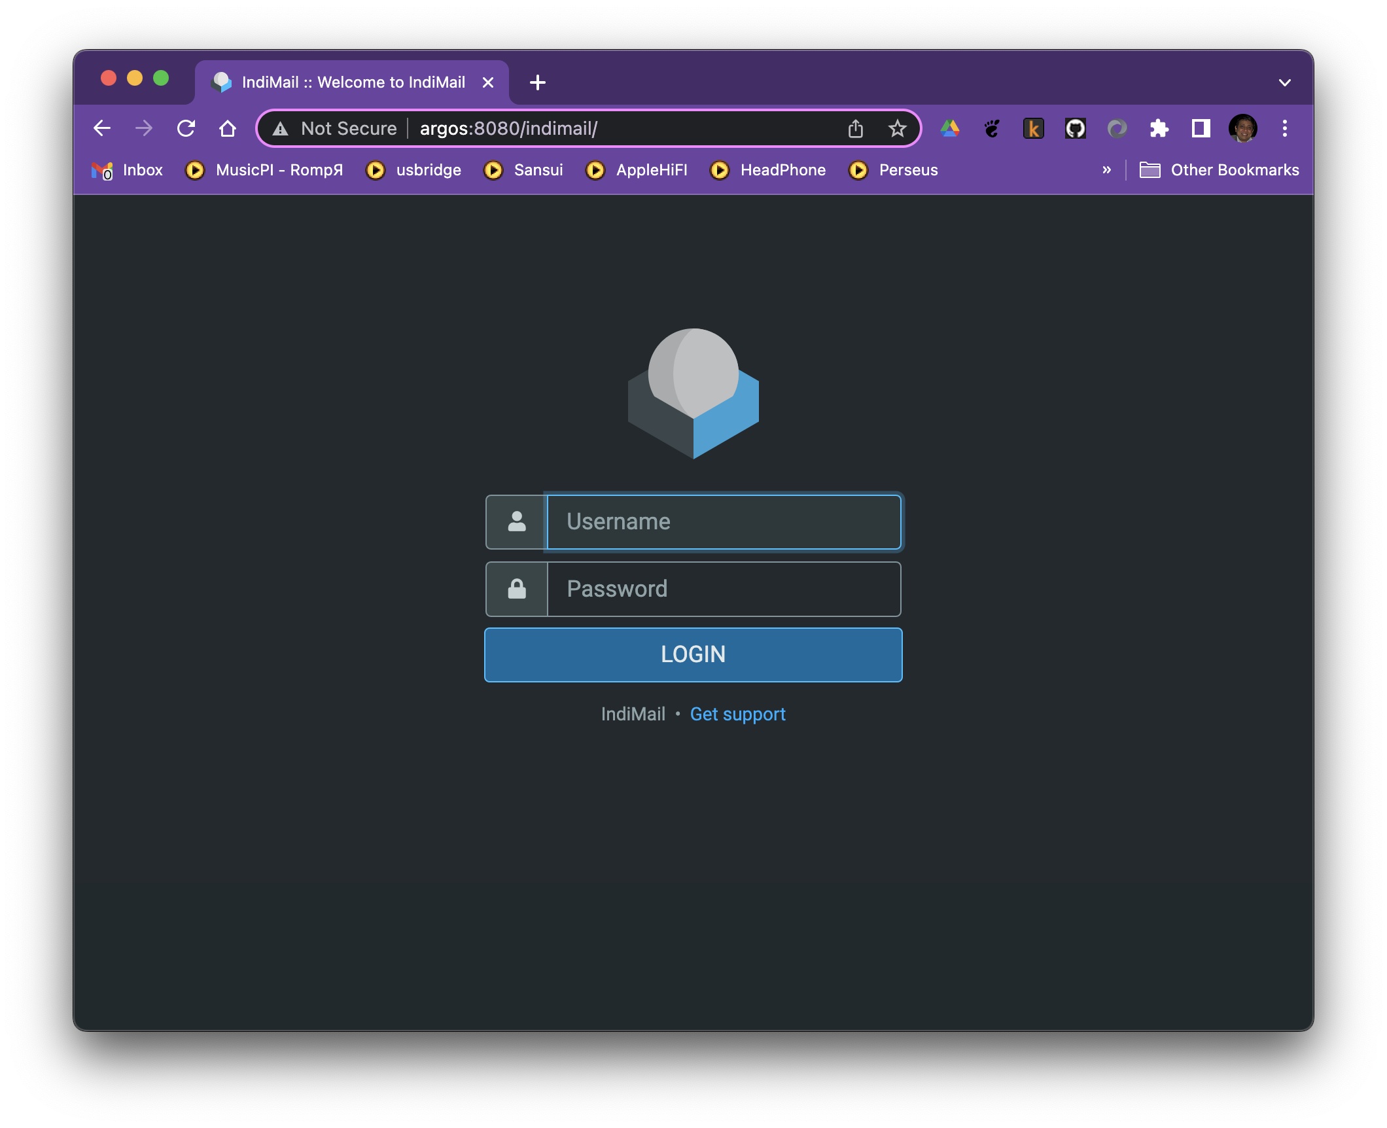Screen dimensions: 1387x1128
Task: Click the address bar URL
Action: (508, 128)
